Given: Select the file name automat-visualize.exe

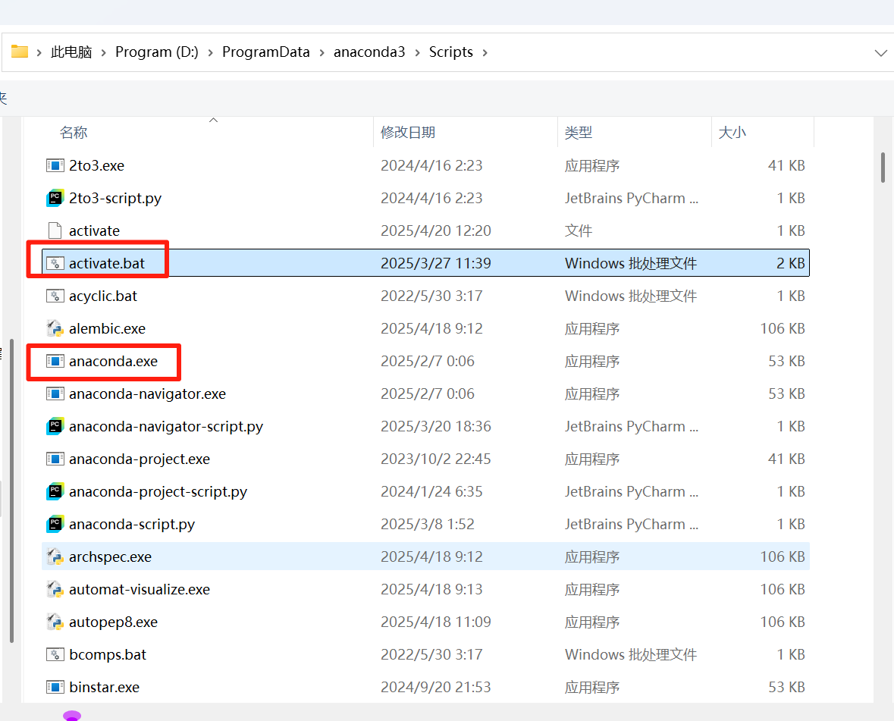Looking at the screenshot, I should click(x=139, y=589).
